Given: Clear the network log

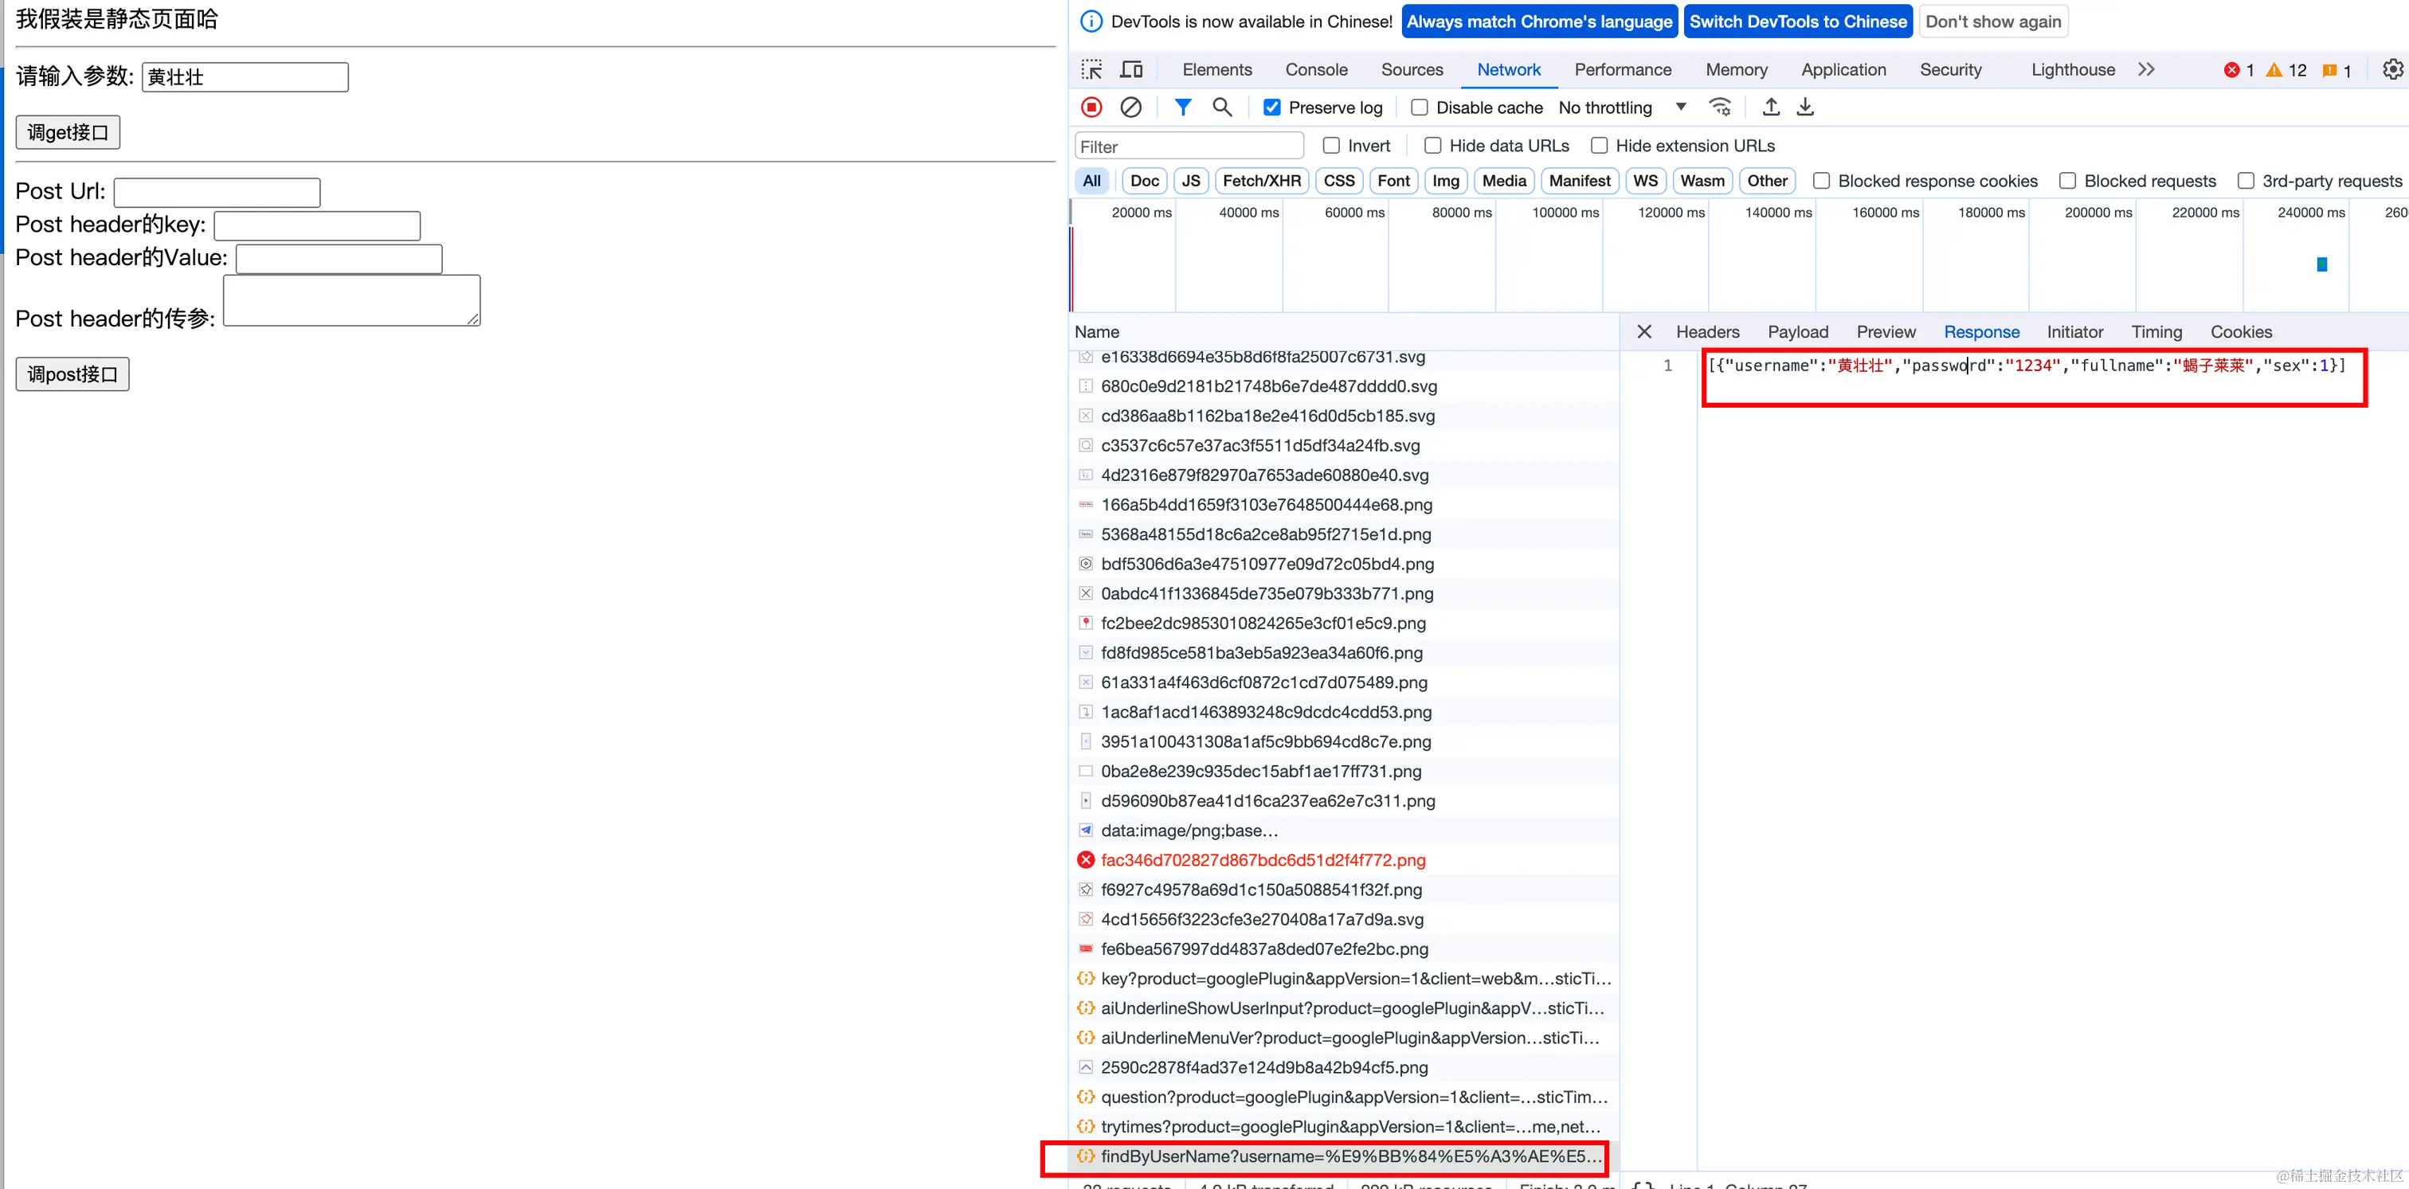Looking at the screenshot, I should (x=1130, y=108).
